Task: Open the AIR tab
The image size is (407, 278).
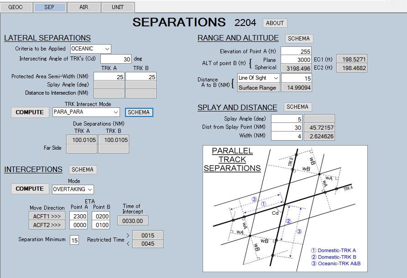Action: (83, 7)
